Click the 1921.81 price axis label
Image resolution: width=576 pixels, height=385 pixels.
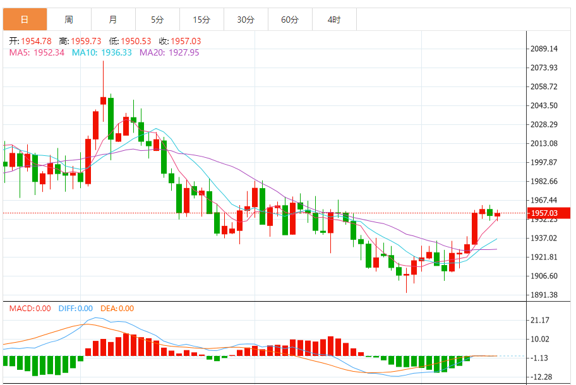pyautogui.click(x=544, y=257)
